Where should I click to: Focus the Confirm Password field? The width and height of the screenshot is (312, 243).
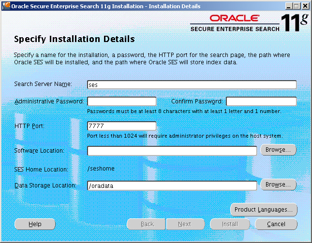pos(261,101)
